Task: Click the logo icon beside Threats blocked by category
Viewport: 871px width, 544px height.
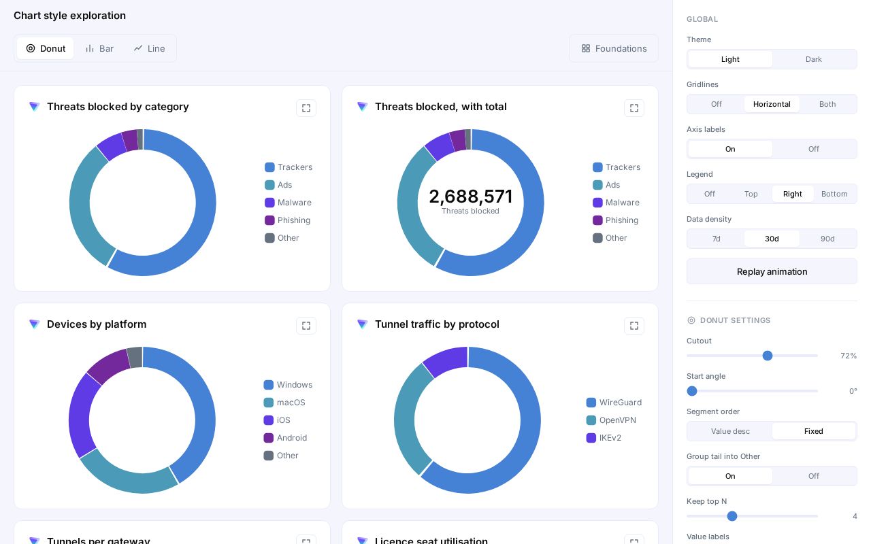Action: [35, 107]
